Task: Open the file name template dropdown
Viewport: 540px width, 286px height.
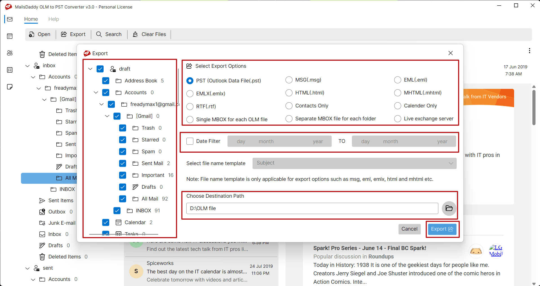Action: (354, 163)
